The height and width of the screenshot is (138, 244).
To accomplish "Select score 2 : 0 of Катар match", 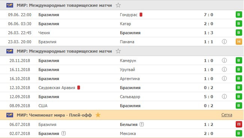I will point(208,24).
